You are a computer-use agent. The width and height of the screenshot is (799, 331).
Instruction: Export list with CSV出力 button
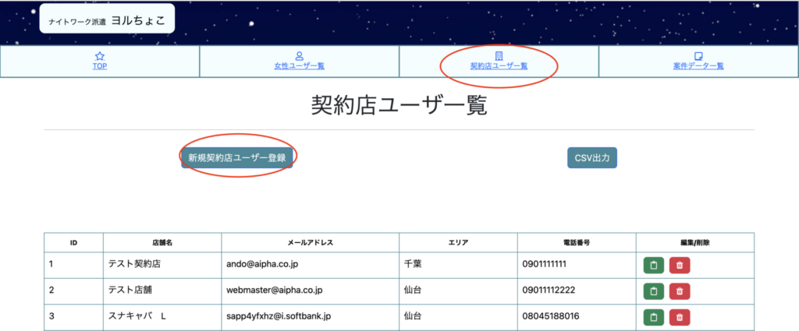click(592, 157)
